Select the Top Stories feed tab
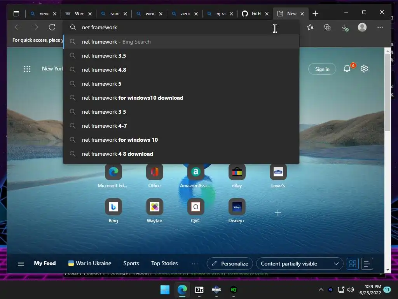 tap(164, 264)
